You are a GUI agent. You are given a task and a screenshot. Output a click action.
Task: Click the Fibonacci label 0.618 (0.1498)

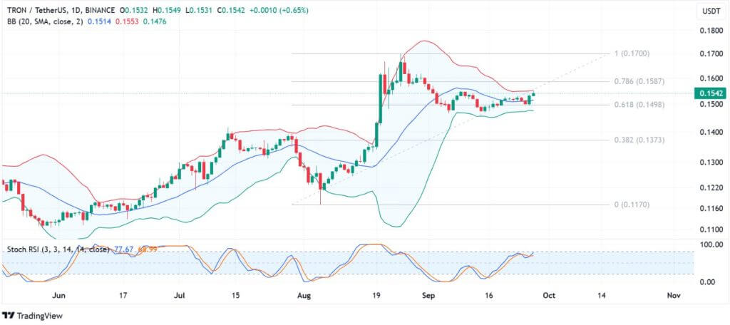click(x=639, y=105)
